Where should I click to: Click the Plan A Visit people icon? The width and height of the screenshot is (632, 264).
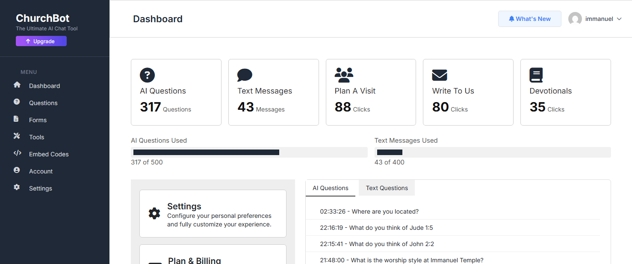(344, 75)
